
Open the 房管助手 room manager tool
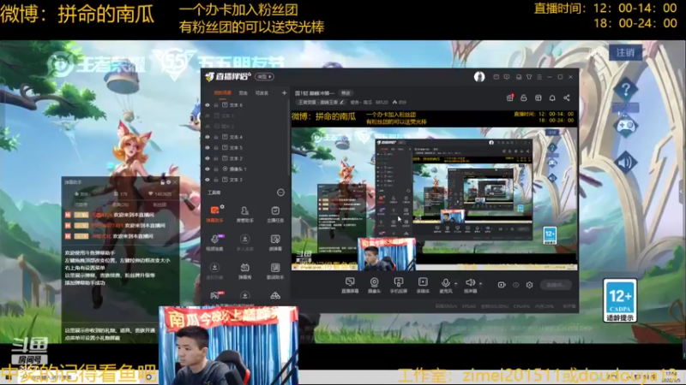[244, 214]
